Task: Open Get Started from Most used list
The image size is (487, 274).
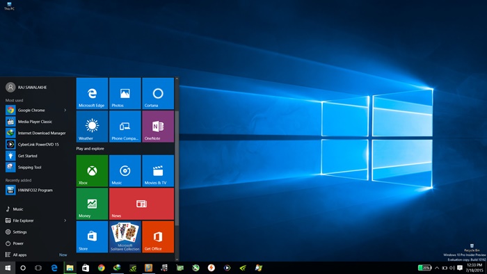Action: (36, 156)
